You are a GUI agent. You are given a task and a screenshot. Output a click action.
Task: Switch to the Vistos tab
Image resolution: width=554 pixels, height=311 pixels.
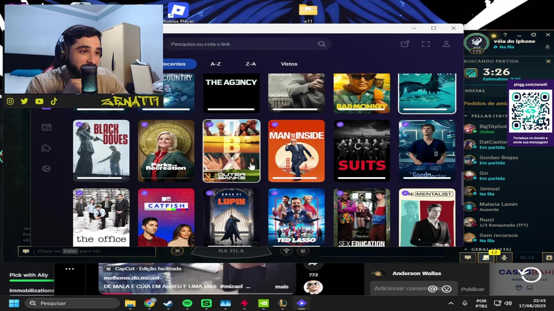289,64
